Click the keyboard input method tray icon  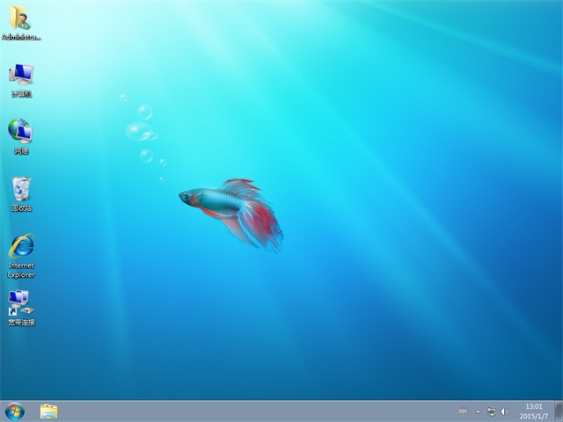(464, 411)
